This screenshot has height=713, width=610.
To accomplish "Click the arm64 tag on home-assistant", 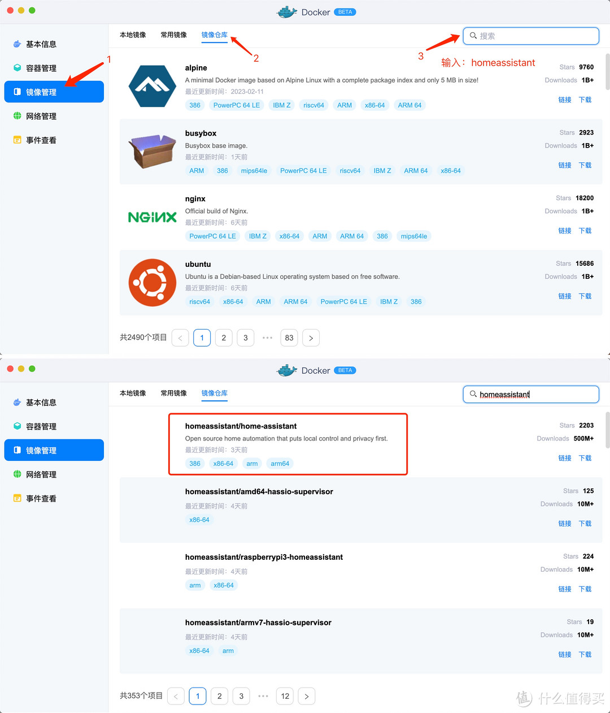I will [x=280, y=463].
